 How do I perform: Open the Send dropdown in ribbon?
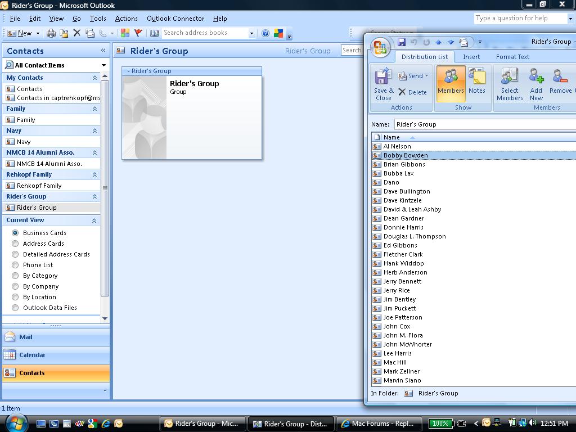426,76
